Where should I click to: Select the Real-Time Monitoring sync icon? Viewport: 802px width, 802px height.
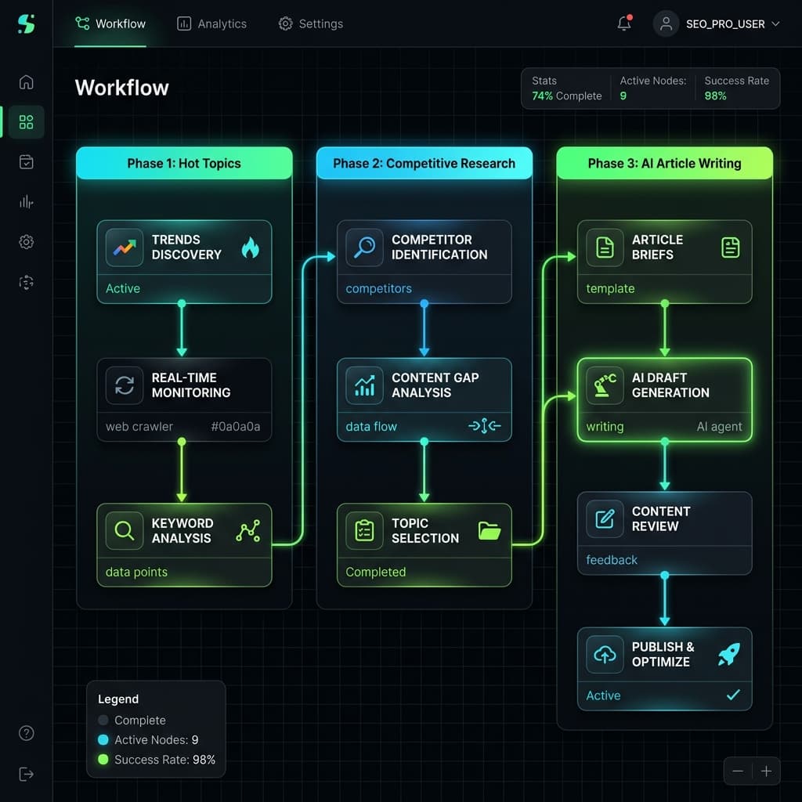click(124, 385)
